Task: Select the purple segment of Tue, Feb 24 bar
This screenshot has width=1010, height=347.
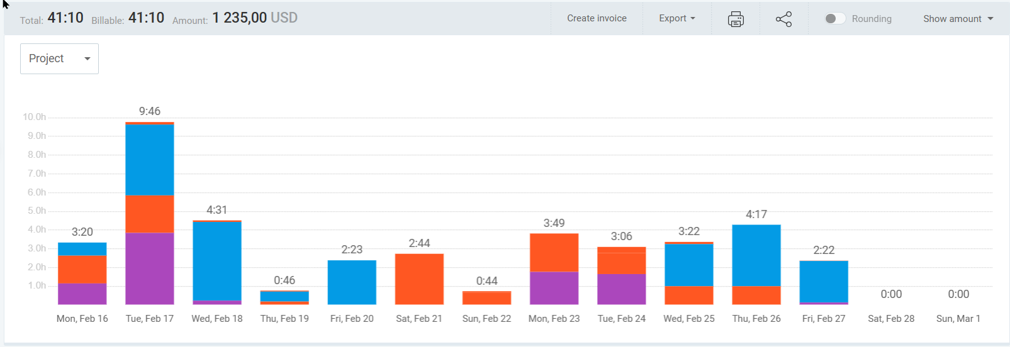Action: click(x=622, y=289)
